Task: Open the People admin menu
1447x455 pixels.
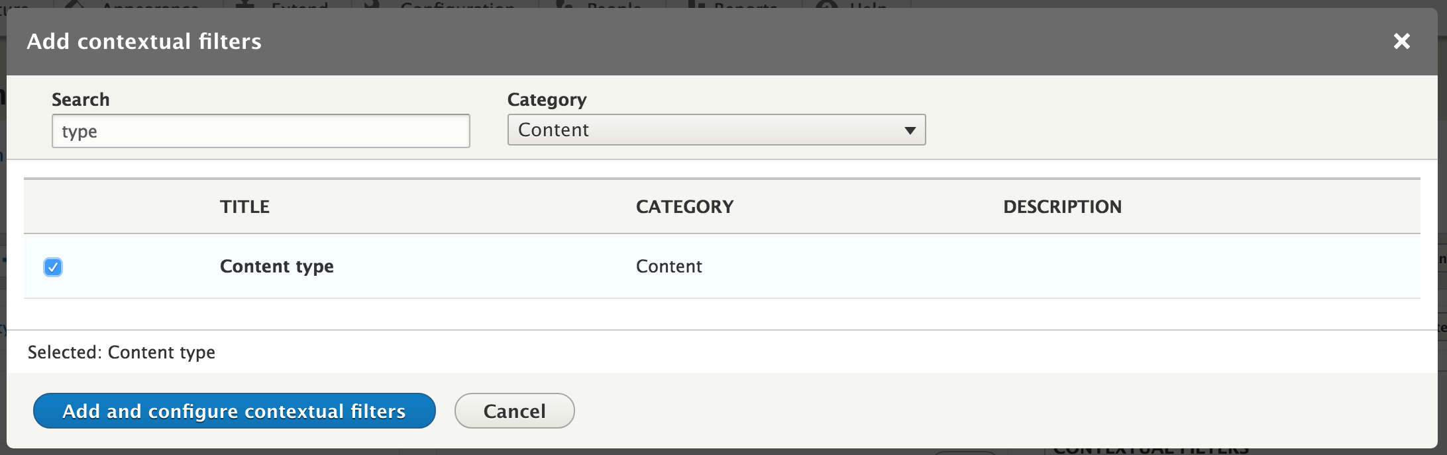Action: [x=613, y=5]
